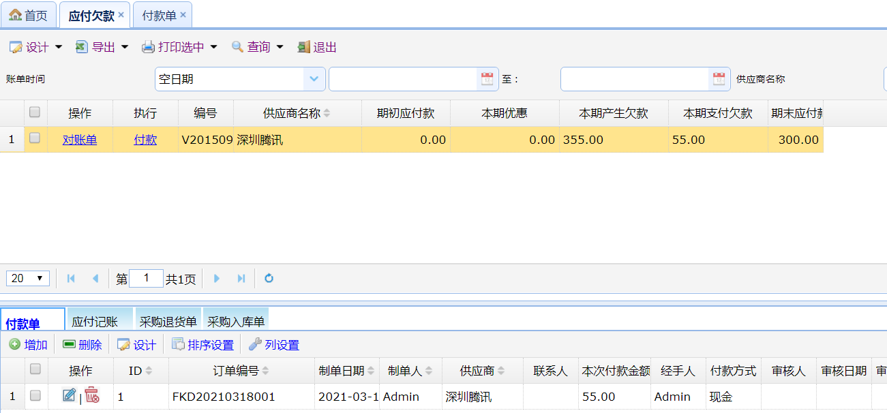Image resolution: width=887 pixels, height=413 pixels.
Task: Click the green 增加 add button
Action: (x=28, y=345)
